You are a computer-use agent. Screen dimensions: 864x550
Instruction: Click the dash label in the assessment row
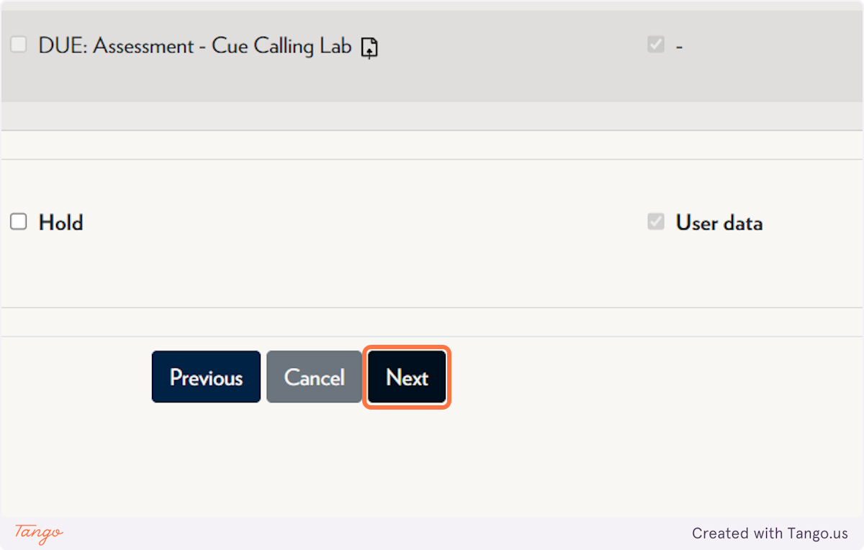pos(679,47)
